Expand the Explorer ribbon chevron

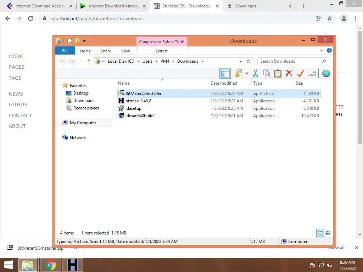(x=321, y=50)
